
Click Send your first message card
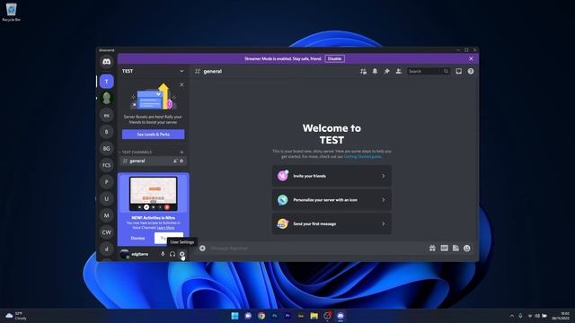pos(332,223)
